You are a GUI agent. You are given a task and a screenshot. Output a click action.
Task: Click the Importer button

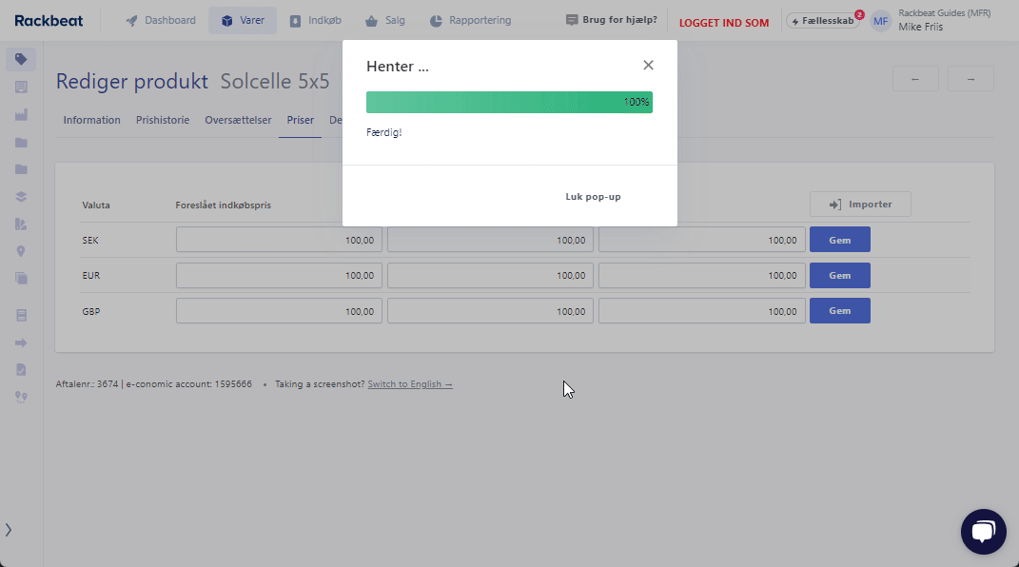860,205
